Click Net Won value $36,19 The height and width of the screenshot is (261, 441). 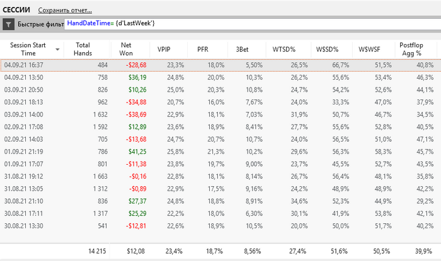pos(137,77)
